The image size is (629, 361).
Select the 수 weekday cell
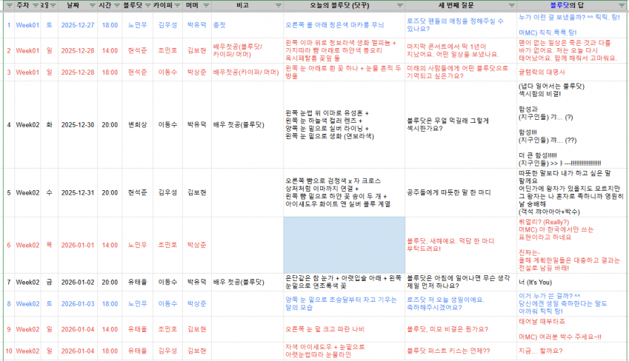point(50,193)
